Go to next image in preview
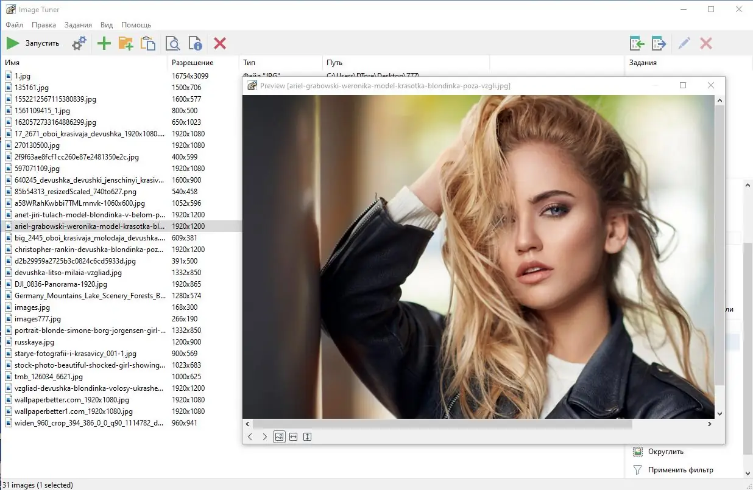The height and width of the screenshot is (490, 753). pos(264,436)
